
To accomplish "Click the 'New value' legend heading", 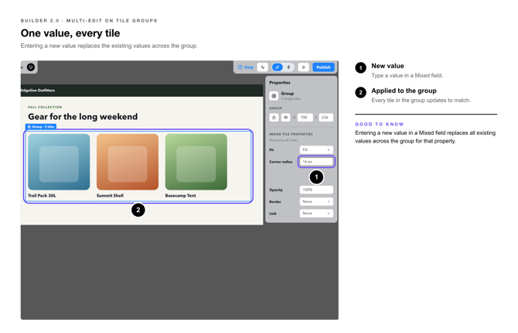I will 387,66.
